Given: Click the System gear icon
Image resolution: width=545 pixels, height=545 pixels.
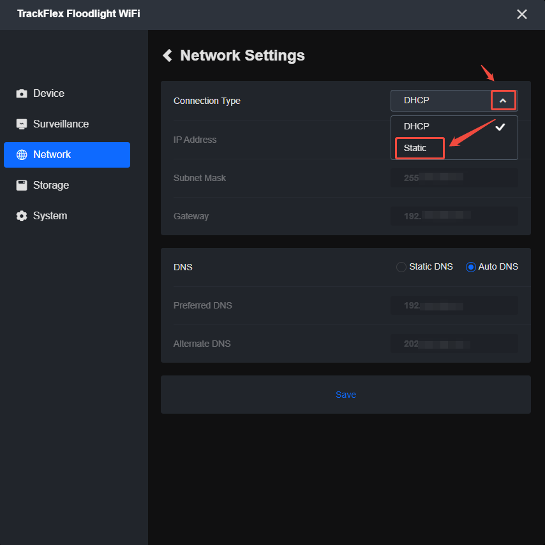Looking at the screenshot, I should pyautogui.click(x=22, y=216).
